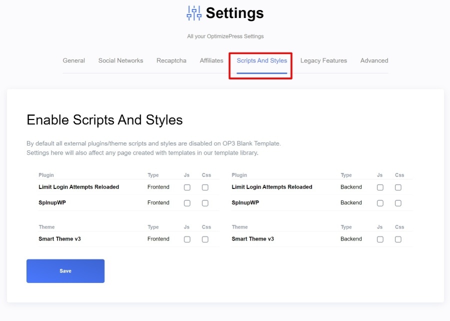Enable Js for Limit Login Attempts Reloaded Backend
Viewport: 450px width, 321px height.
click(x=380, y=187)
